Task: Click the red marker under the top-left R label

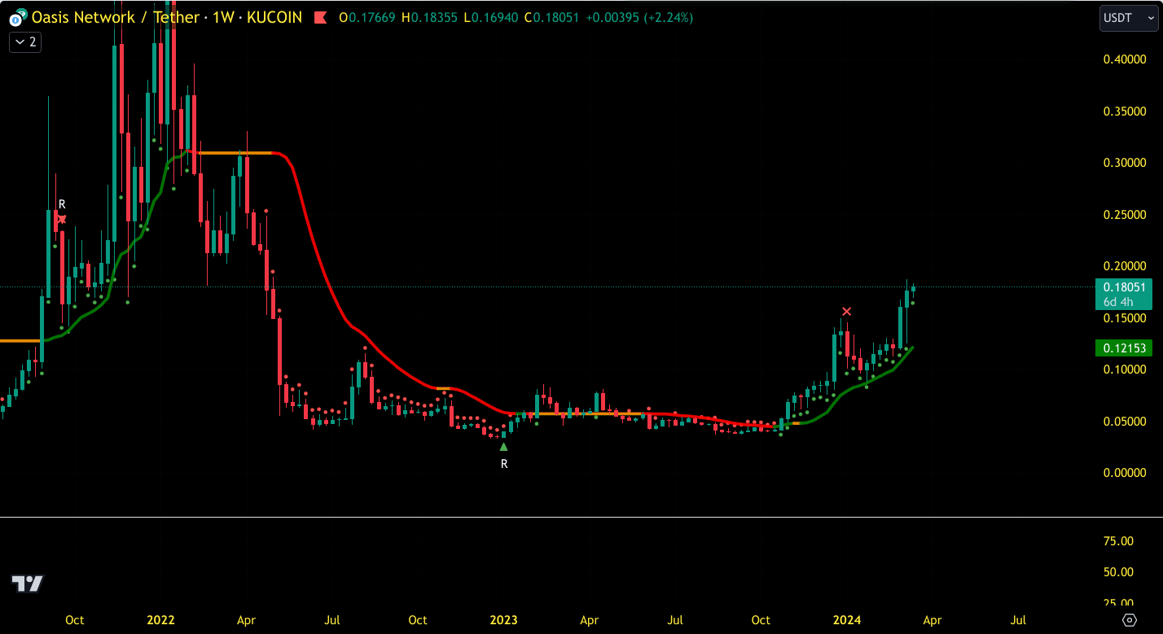Action: point(61,219)
